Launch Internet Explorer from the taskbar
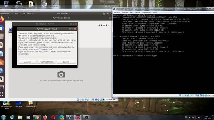Image resolution: width=214 pixels, height=120 pixels. [12, 117]
